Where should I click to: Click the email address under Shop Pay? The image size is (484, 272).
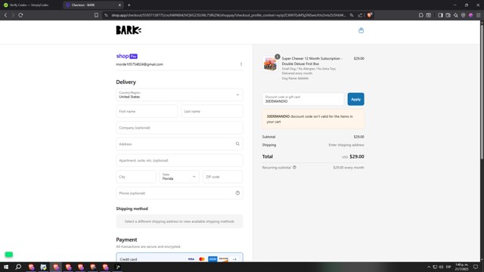tap(139, 64)
